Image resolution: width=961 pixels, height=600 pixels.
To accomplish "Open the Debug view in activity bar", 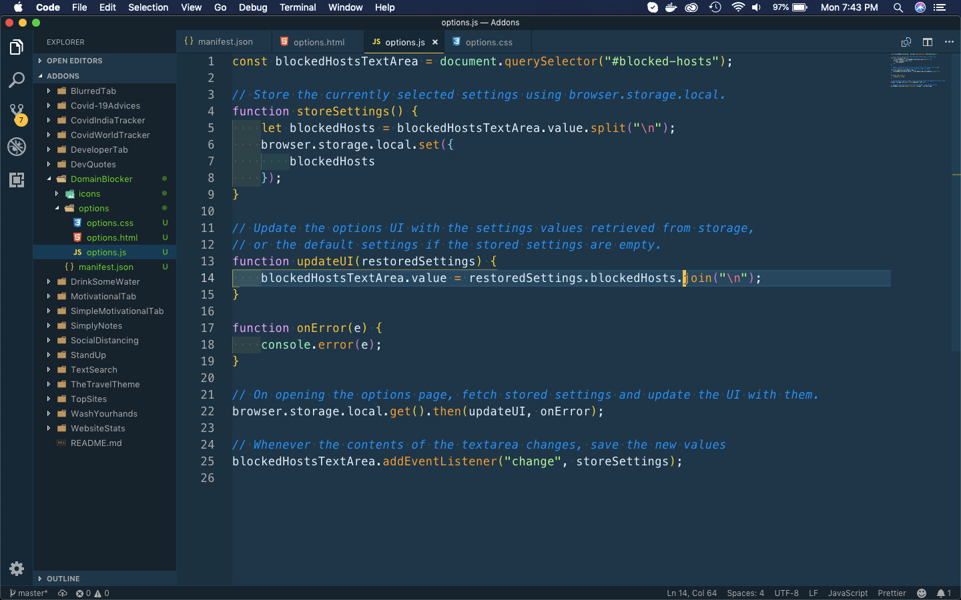I will click(x=17, y=147).
